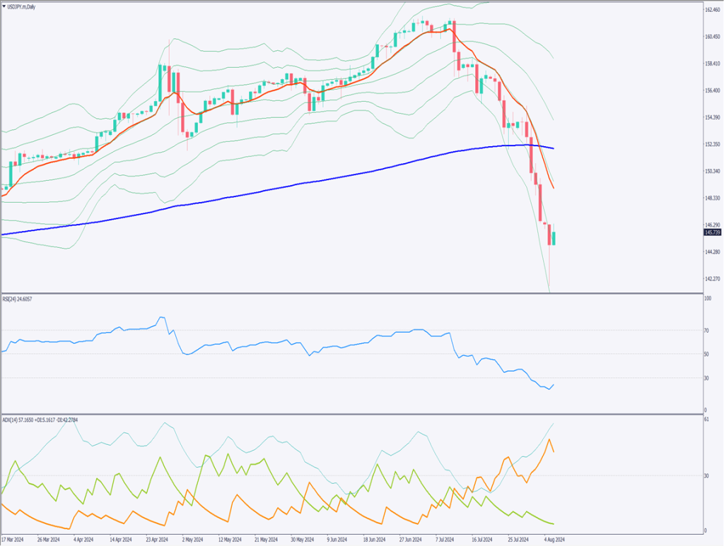Click the RSI axis level 30 label
The image size is (724, 546).
point(708,378)
